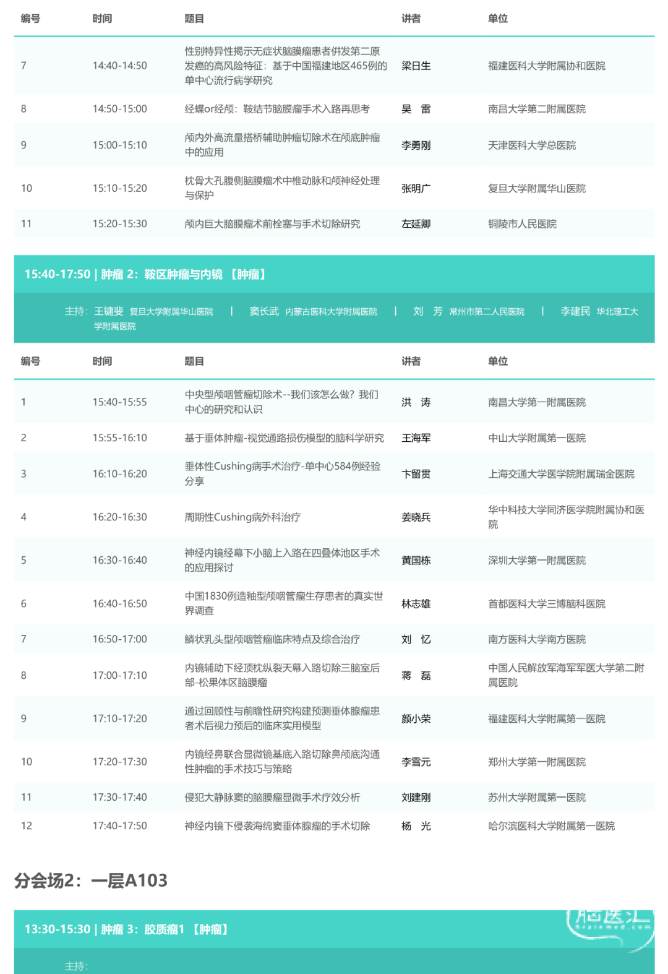The width and height of the screenshot is (668, 974).
Task: Select 南昌大学第二附属医院
Action: [x=537, y=109]
